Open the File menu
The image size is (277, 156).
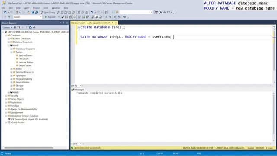click(x=3, y=8)
